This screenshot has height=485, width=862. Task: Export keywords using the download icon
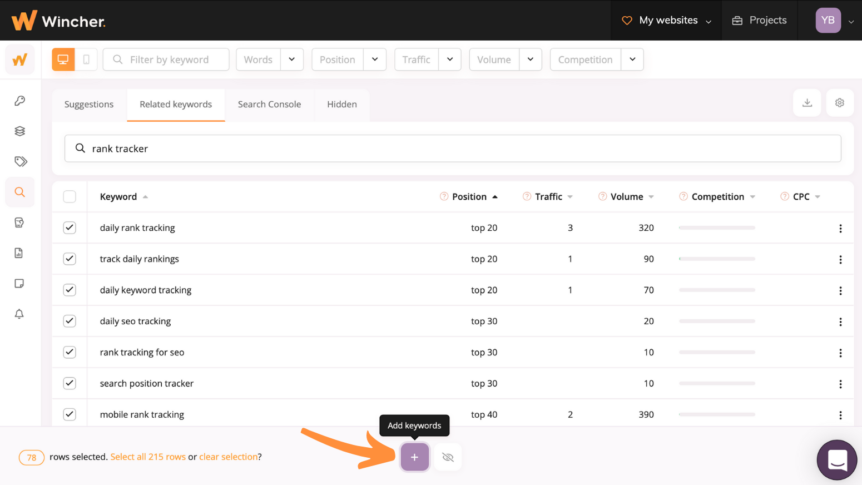[x=807, y=102]
